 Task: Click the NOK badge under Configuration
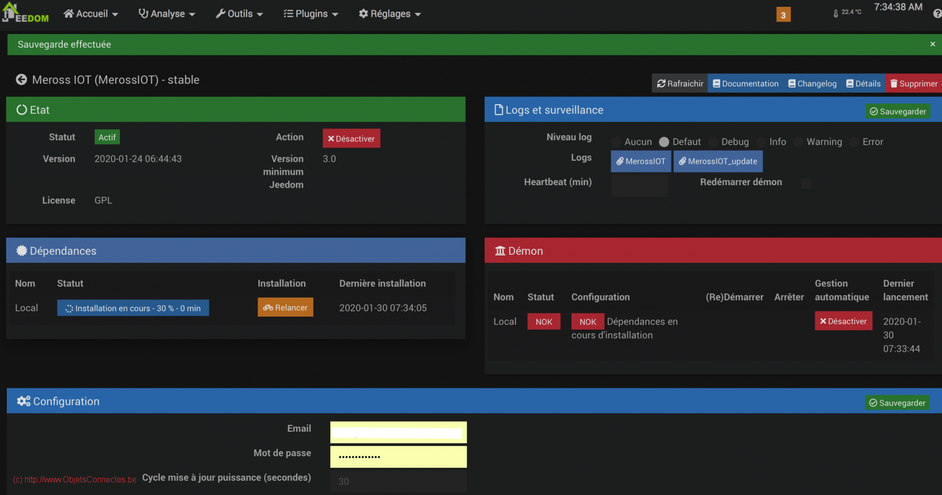588,322
